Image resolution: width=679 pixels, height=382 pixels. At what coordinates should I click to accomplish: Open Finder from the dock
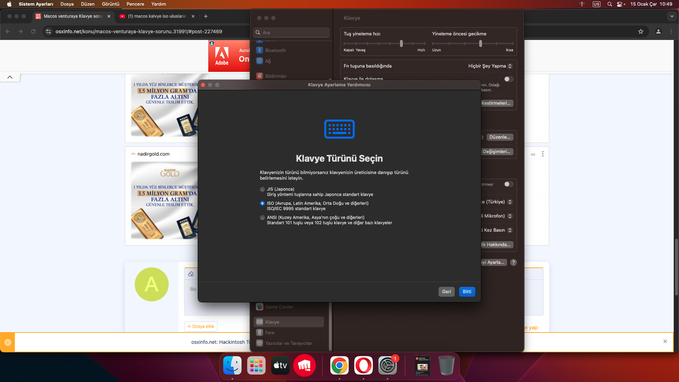pos(232,365)
